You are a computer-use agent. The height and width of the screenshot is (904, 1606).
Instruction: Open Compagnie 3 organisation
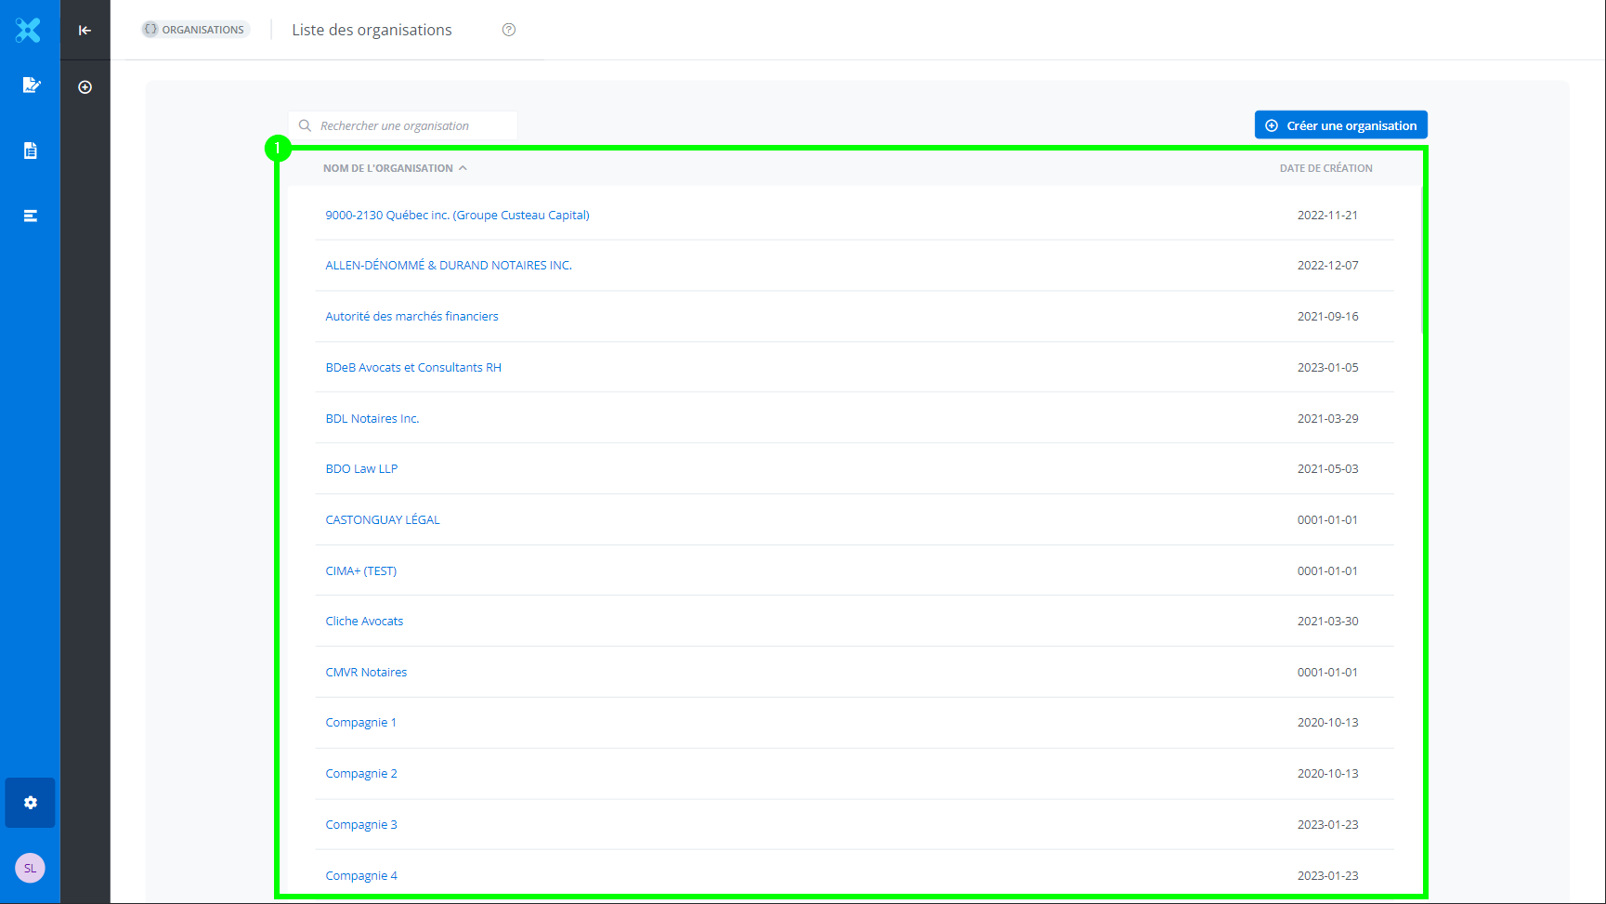tap(361, 825)
